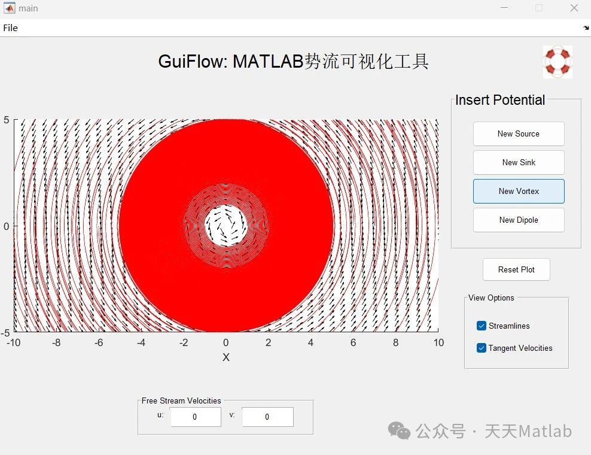
Task: Minimize the main window
Action: click(x=504, y=8)
